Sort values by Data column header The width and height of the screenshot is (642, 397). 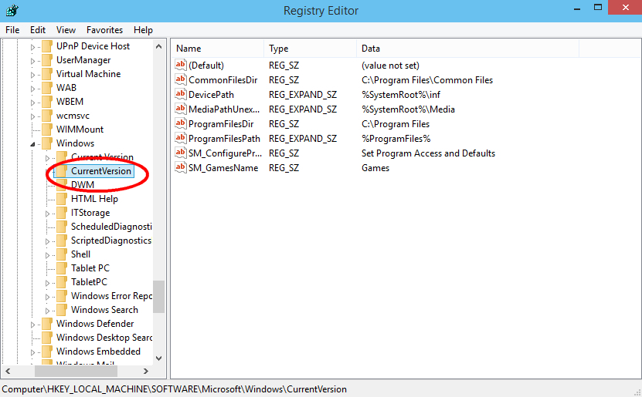click(468, 49)
